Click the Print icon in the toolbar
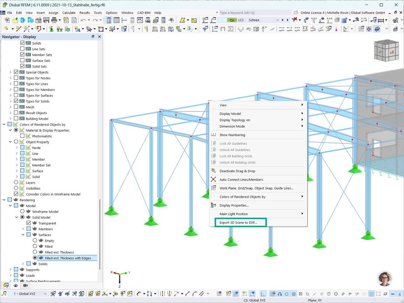The height and width of the screenshot is (303, 404). pos(54,20)
